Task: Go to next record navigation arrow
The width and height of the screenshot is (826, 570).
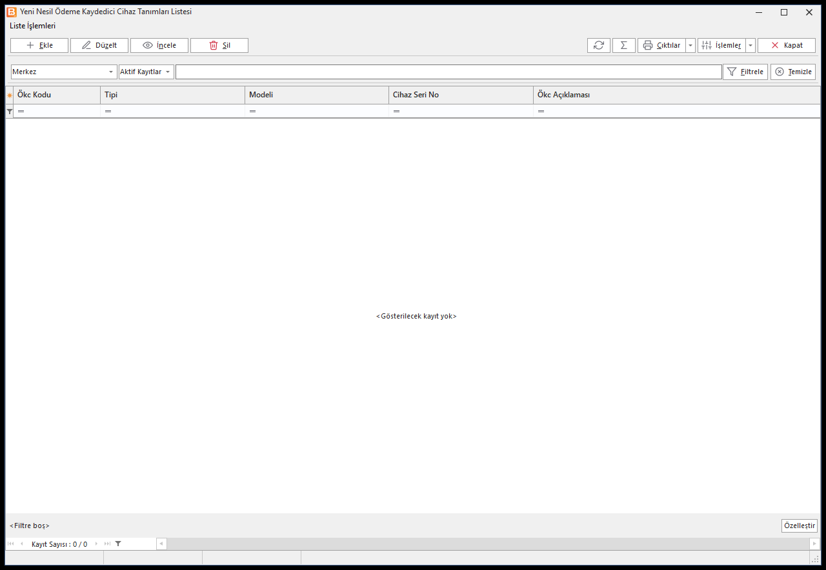Action: 97,544
